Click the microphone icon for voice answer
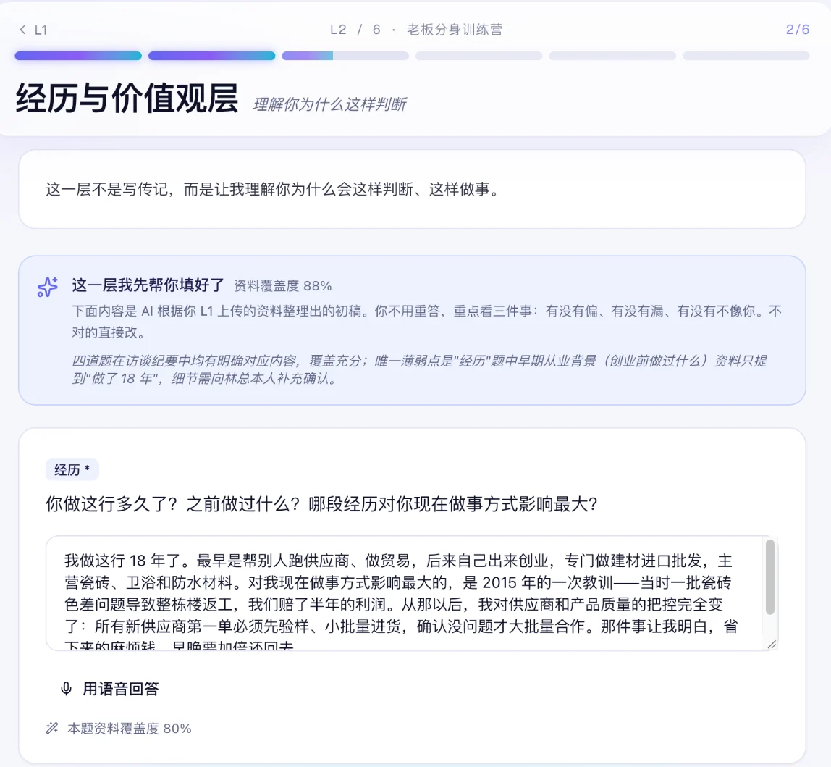The image size is (831, 767). pyautogui.click(x=67, y=689)
